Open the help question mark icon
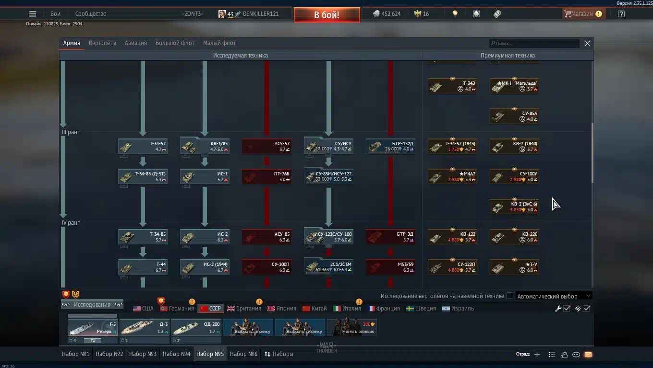Viewport: 653px width, 368px height. coord(621,14)
